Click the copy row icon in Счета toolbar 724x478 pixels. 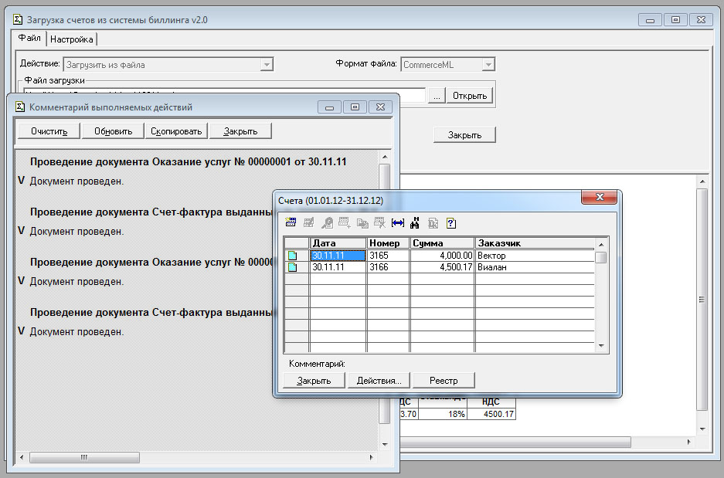point(362,223)
